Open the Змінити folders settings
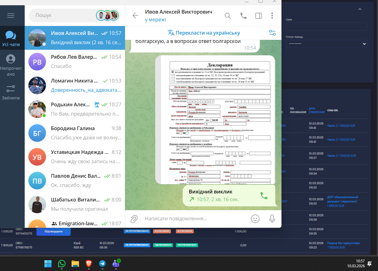This screenshot has height=271, width=378. [11, 93]
